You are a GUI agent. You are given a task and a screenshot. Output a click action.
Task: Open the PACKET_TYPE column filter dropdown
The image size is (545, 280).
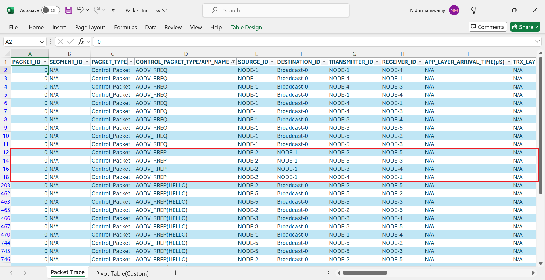pyautogui.click(x=131, y=62)
